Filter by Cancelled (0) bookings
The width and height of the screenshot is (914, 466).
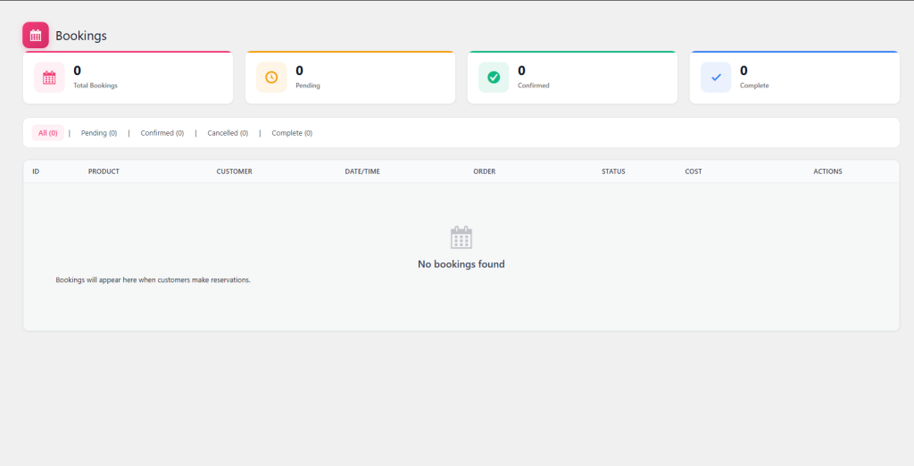(x=228, y=133)
